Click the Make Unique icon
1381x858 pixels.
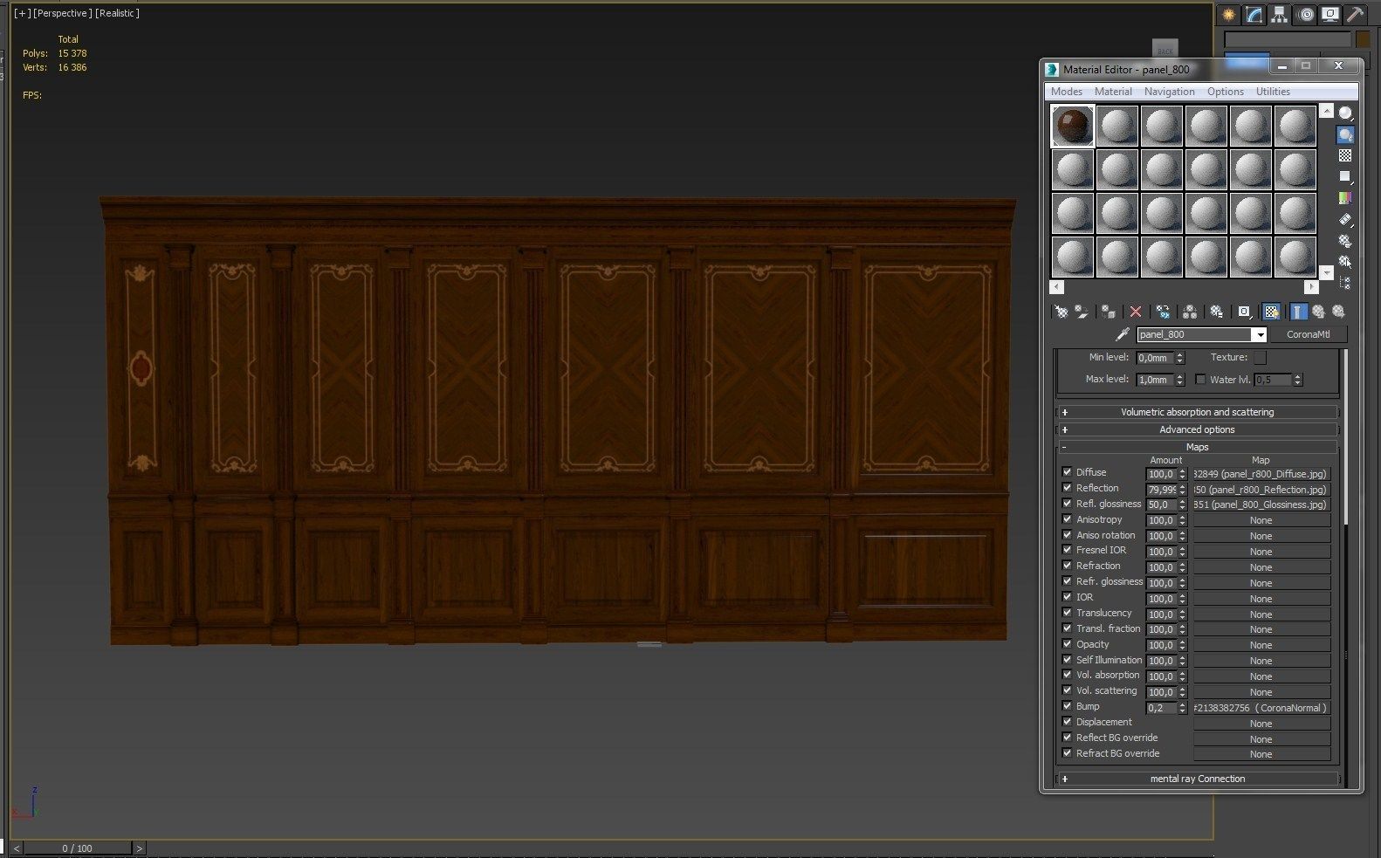[x=1190, y=312]
